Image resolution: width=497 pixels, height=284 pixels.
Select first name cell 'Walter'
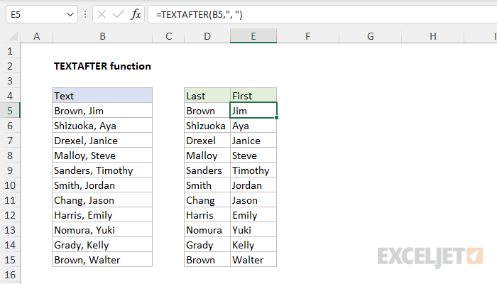[253, 260]
